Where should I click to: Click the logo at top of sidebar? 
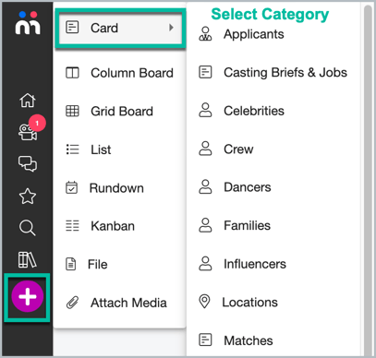tap(28, 23)
